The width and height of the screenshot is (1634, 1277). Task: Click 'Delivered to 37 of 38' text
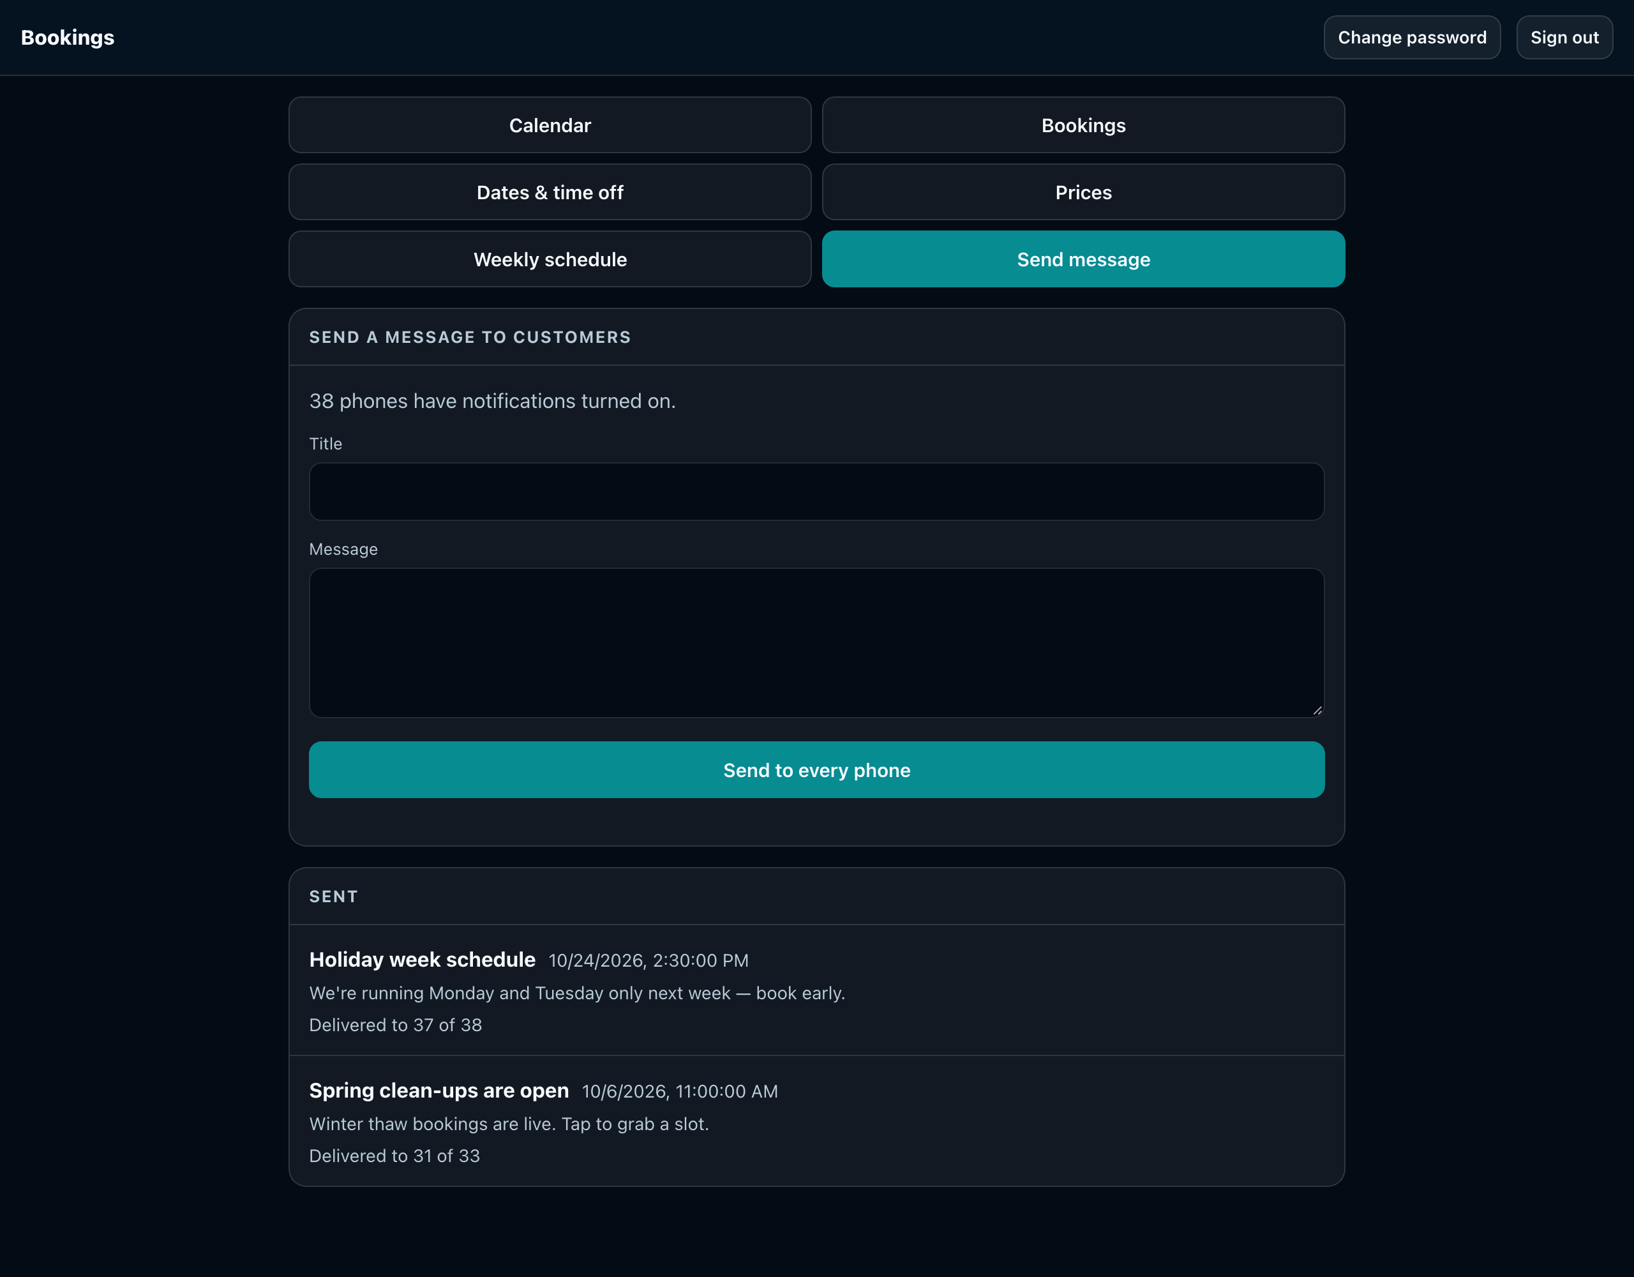point(396,1025)
